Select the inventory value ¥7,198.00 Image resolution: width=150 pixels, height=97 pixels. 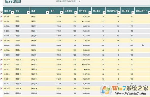tap(86, 55)
